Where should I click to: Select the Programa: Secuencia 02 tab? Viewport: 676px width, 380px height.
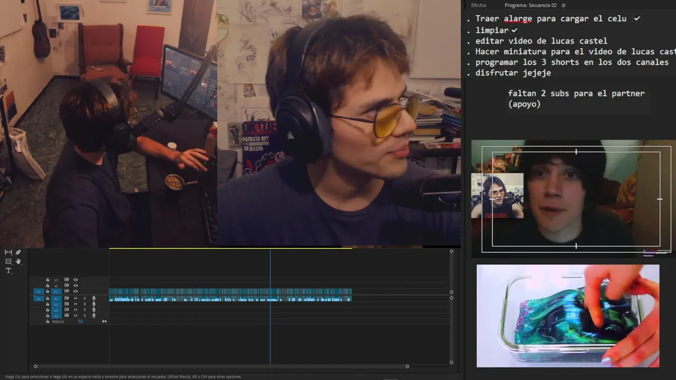530,5
